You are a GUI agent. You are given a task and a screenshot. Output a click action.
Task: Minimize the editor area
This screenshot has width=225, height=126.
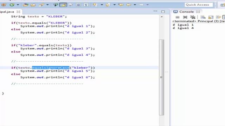[x=155, y=11]
